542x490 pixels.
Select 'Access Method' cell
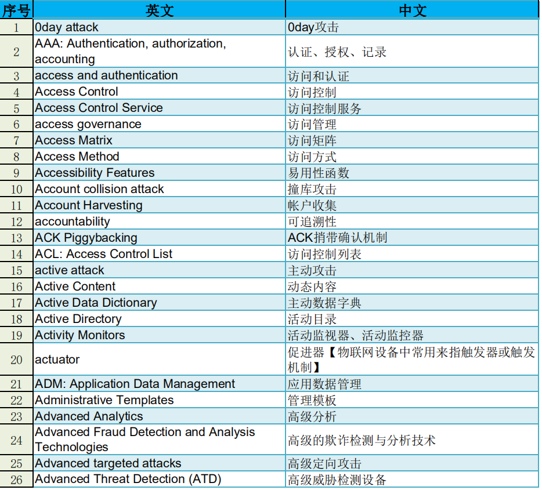coord(160,157)
